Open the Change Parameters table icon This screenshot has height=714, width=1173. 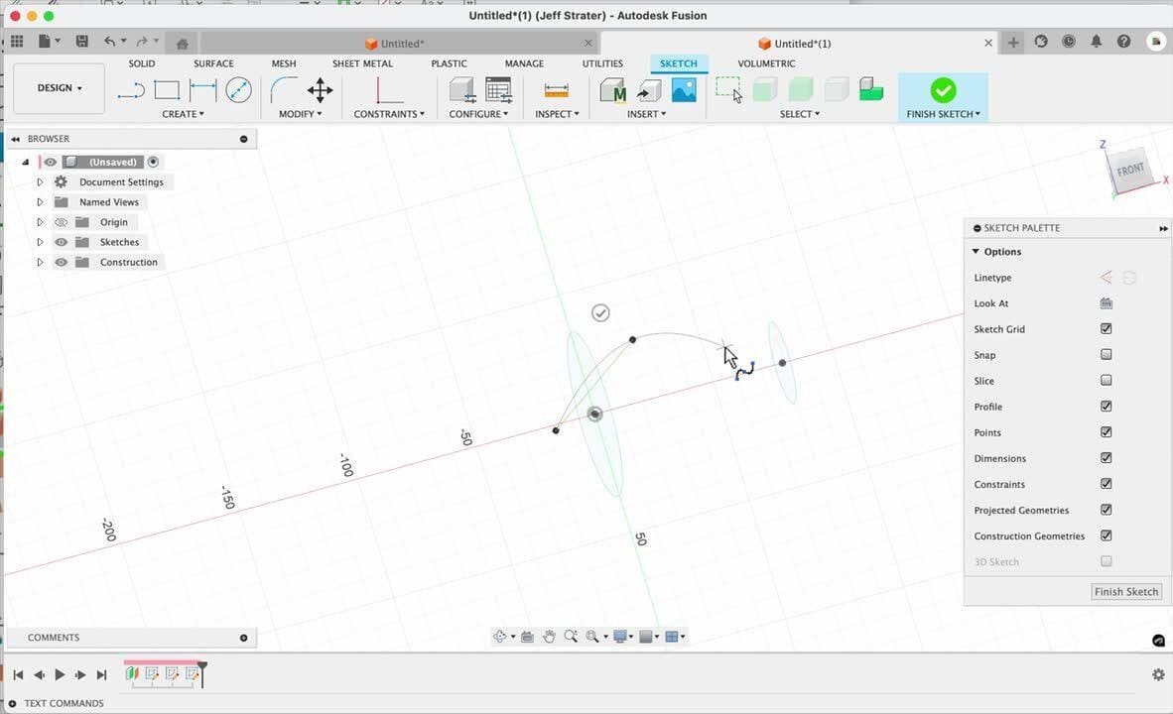tap(499, 90)
